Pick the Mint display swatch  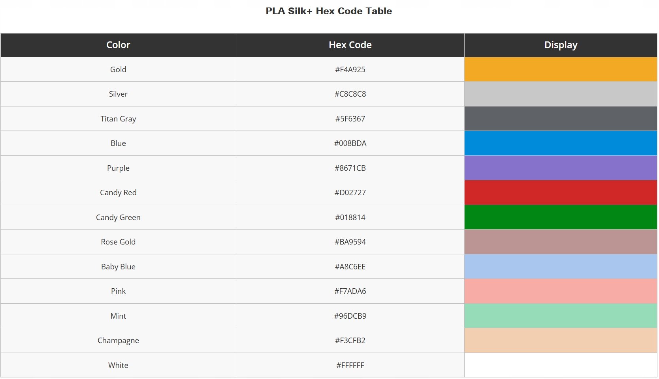[x=561, y=316]
